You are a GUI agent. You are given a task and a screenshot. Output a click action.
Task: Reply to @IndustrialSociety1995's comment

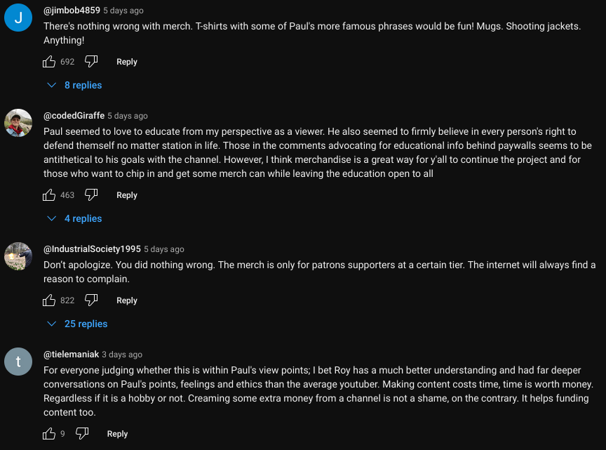[x=127, y=300]
